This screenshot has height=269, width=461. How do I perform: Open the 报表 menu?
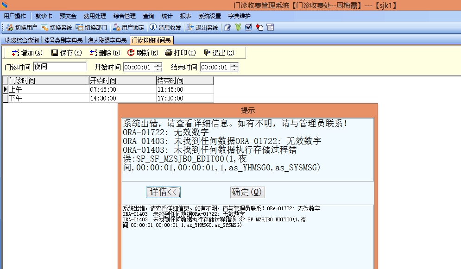pos(185,16)
